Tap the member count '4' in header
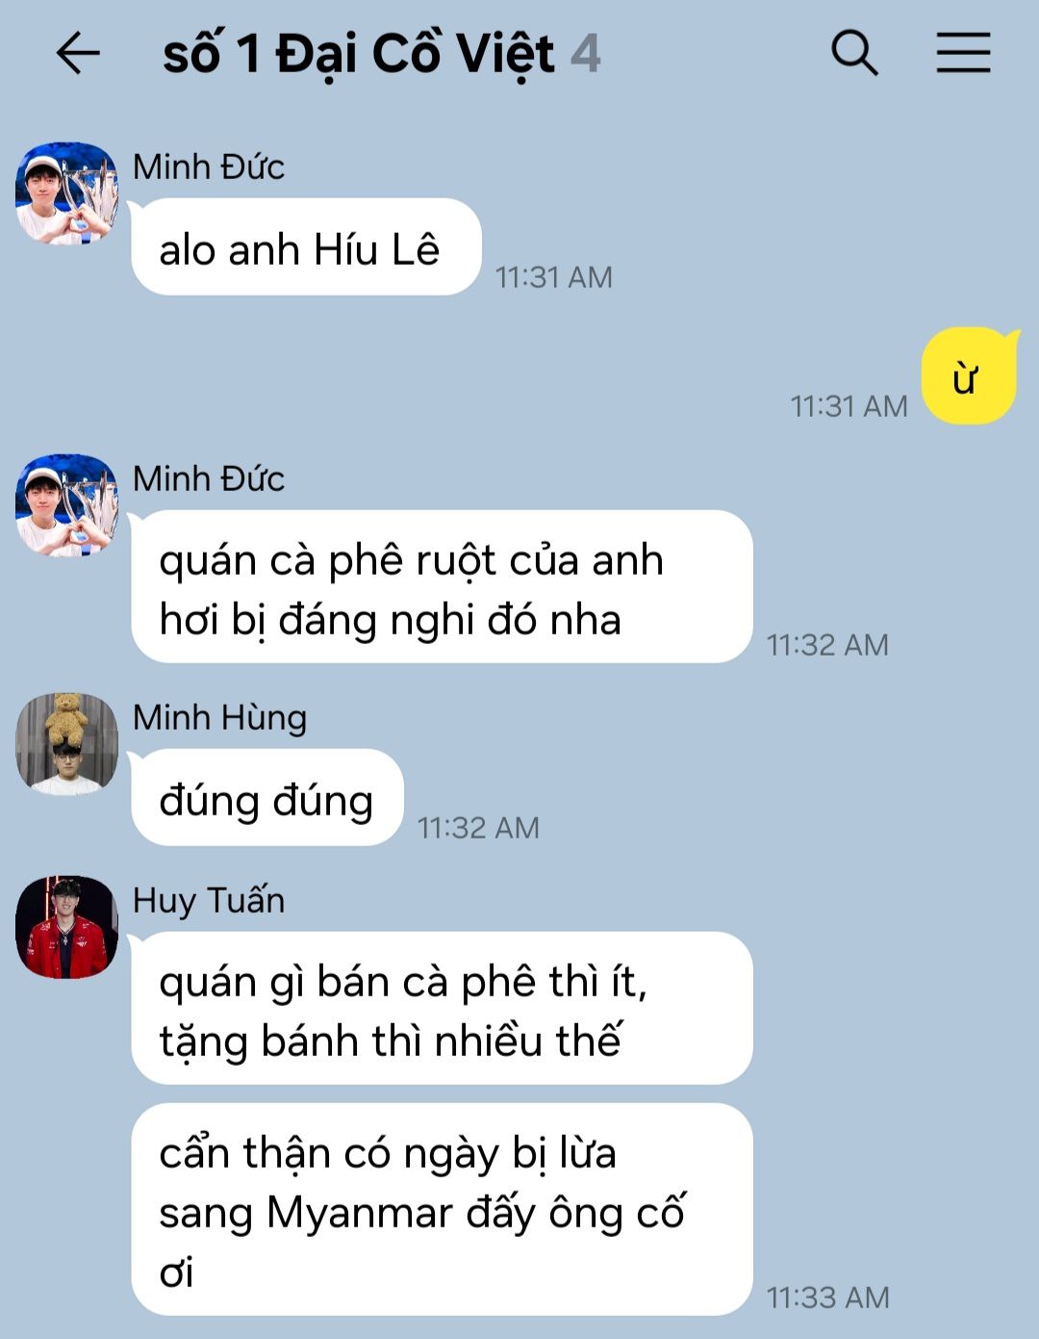 [x=585, y=54]
